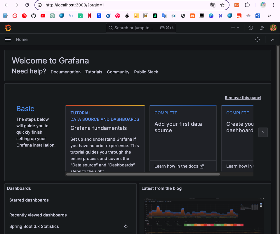
Task: Open the code brackets bookmark
Action: 71,16
